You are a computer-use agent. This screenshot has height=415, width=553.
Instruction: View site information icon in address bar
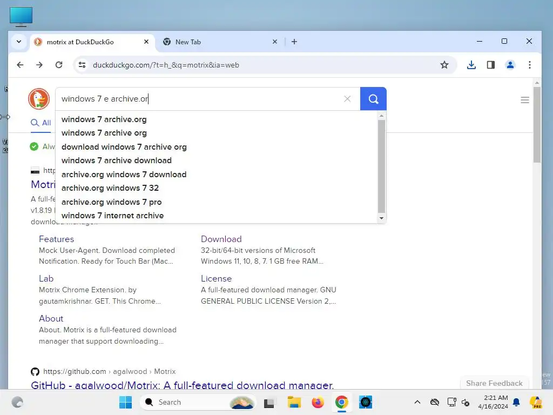[82, 65]
